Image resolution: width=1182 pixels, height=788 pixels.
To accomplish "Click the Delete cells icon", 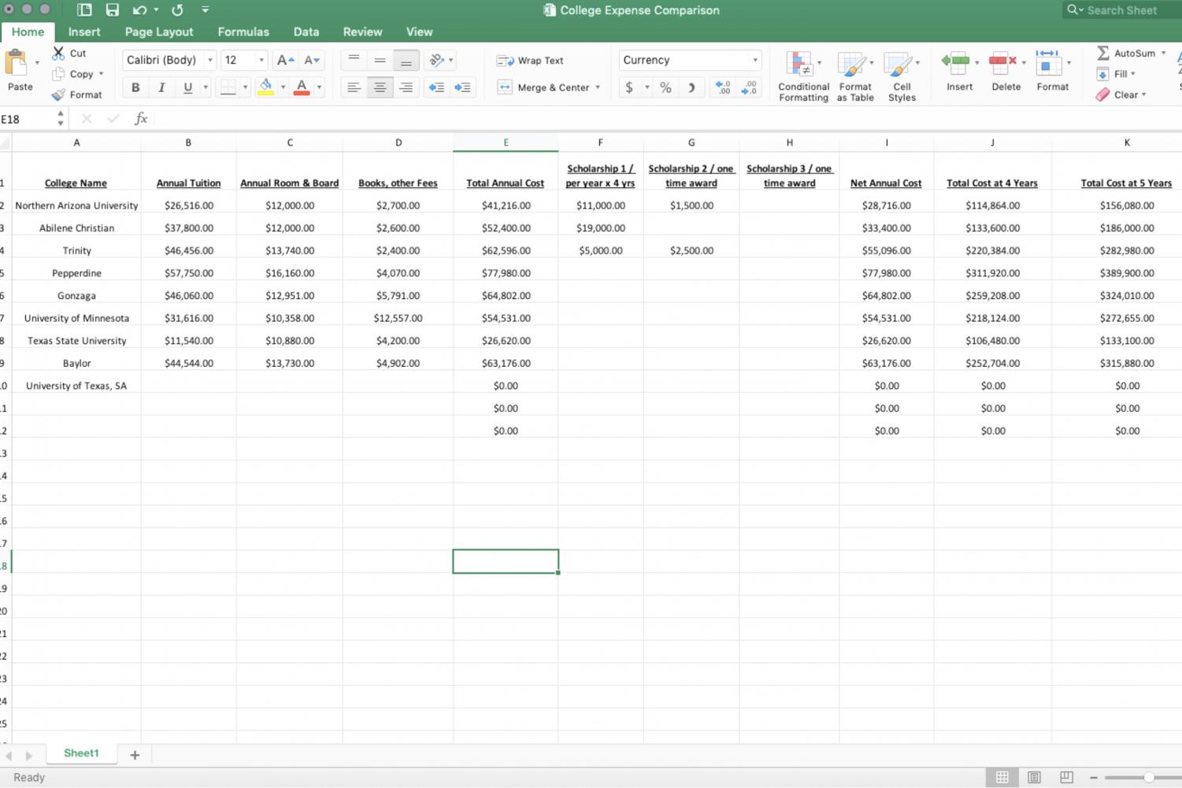I will pos(1002,62).
